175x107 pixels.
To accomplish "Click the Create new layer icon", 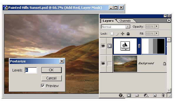I will click(155, 95).
